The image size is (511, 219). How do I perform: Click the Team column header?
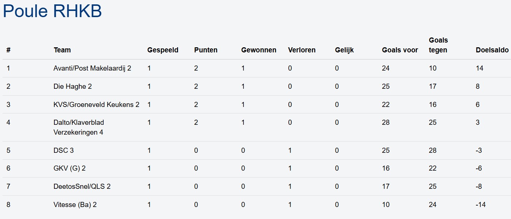pyautogui.click(x=62, y=50)
